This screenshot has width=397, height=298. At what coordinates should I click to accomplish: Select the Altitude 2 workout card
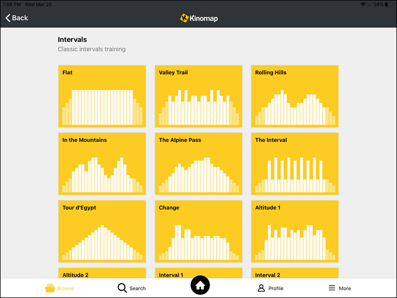[x=102, y=273]
